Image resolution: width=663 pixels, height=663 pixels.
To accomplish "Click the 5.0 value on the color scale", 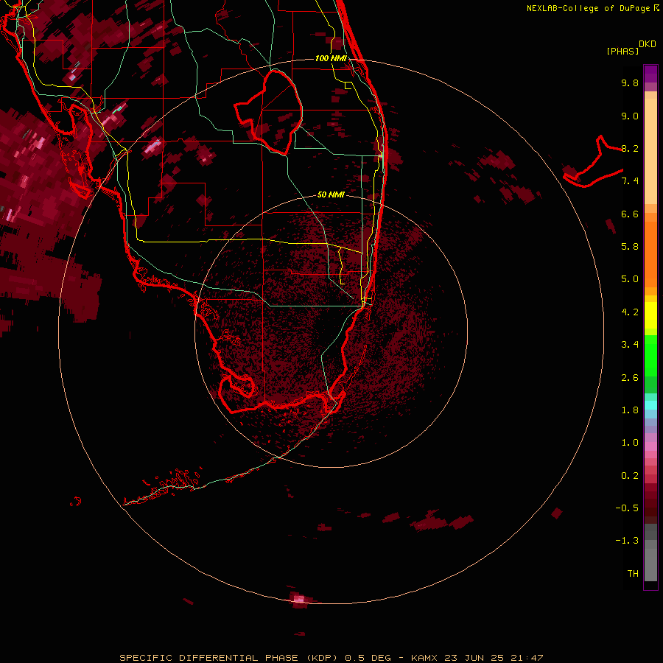I will click(x=630, y=279).
